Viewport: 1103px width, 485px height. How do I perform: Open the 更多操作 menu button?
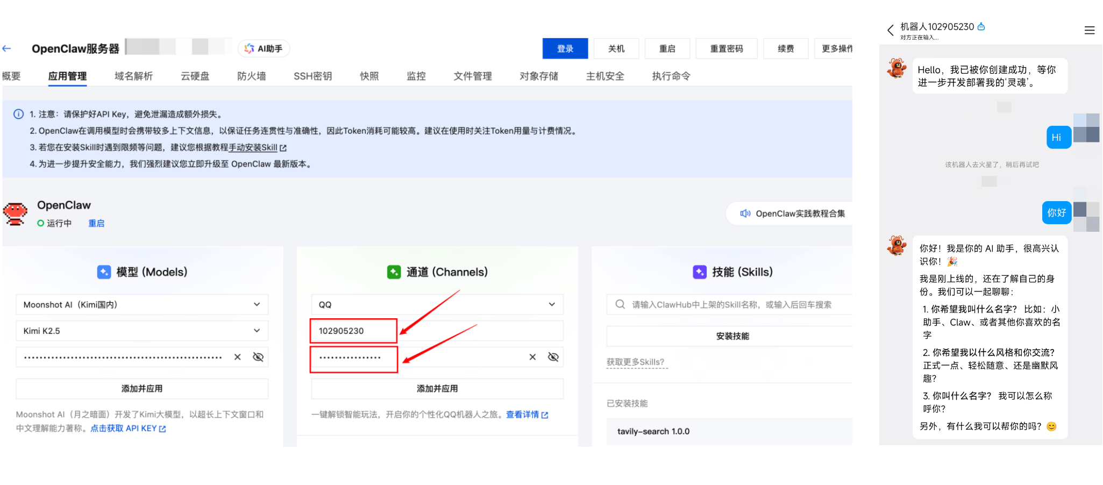pyautogui.click(x=834, y=48)
